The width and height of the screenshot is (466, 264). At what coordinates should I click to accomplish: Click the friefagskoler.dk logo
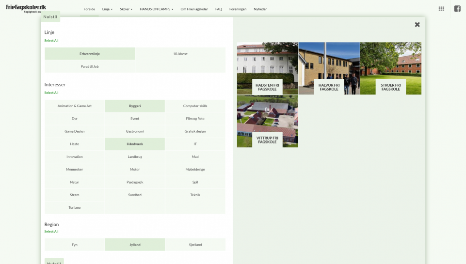(26, 8)
